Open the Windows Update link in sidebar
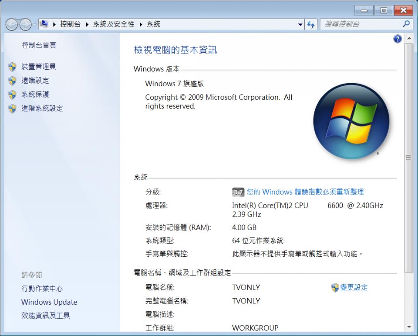This screenshot has height=336, width=418. 49,302
